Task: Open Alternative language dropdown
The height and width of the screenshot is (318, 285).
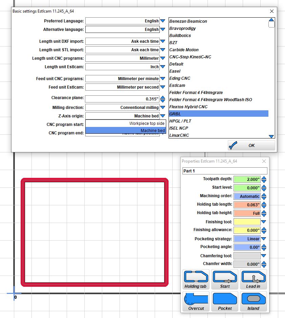Action: point(162,30)
